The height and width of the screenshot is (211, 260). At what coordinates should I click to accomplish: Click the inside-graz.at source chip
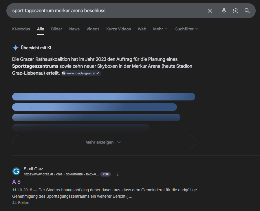81,74
